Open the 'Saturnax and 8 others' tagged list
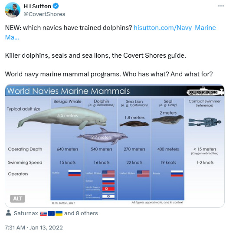 pyautogui.click(x=56, y=213)
